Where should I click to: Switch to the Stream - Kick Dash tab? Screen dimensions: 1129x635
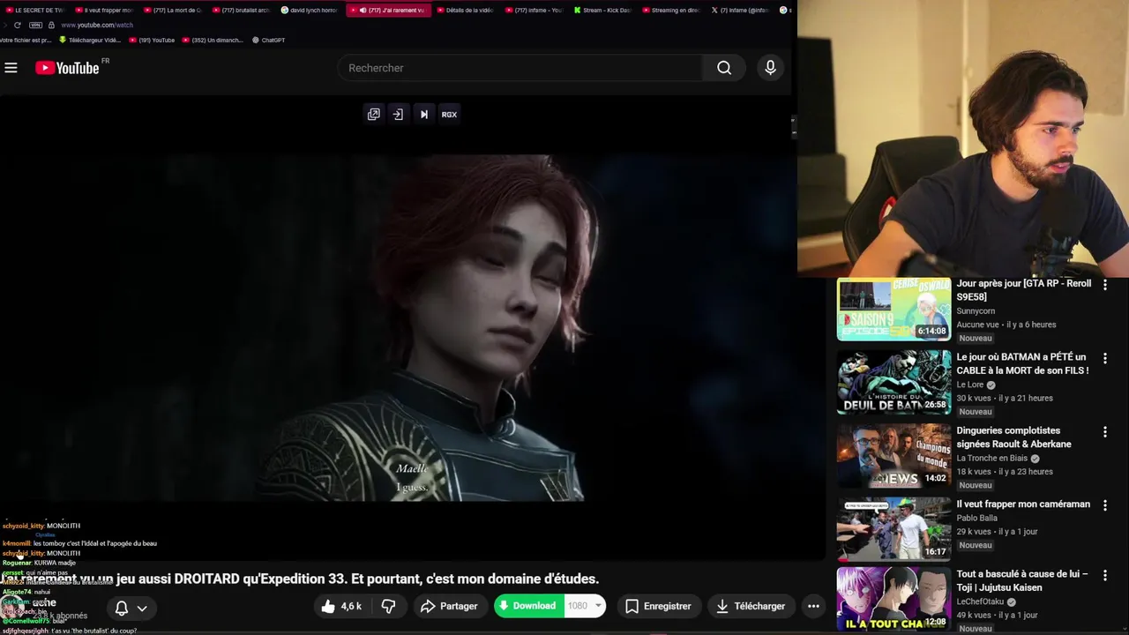tap(602, 10)
